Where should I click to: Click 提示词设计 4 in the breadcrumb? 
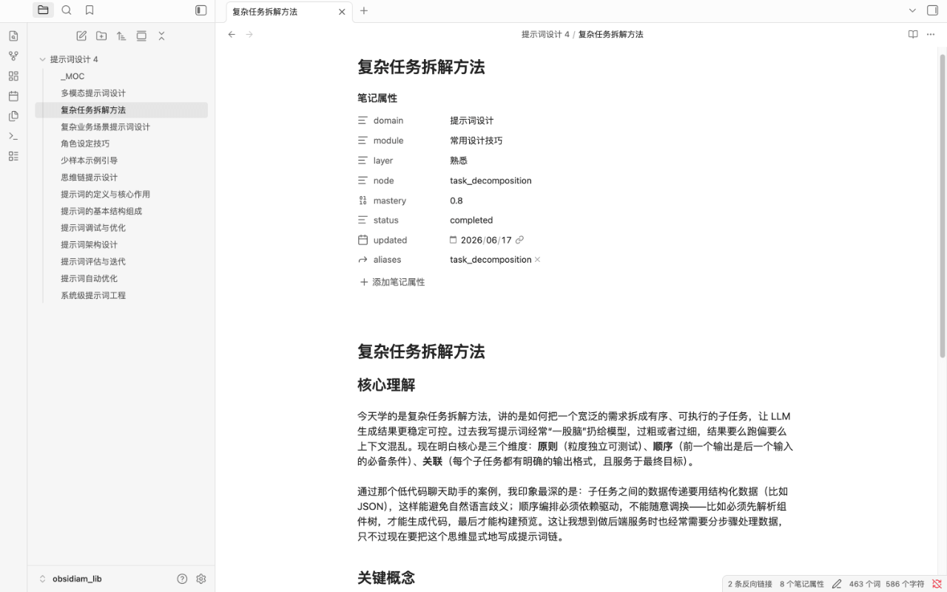pos(545,34)
